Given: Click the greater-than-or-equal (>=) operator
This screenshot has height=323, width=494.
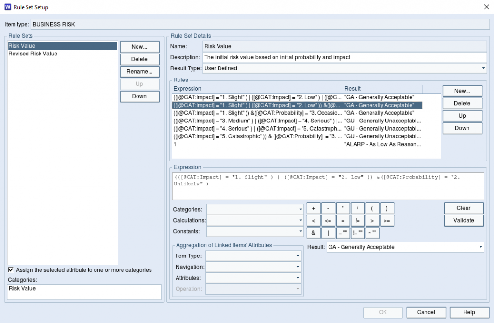Looking at the screenshot, I should coord(387,220).
